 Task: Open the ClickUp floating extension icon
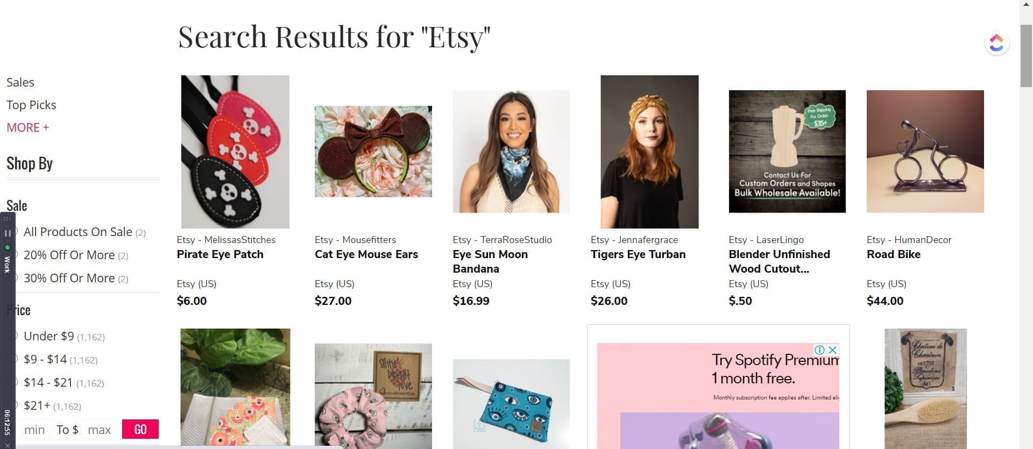996,43
